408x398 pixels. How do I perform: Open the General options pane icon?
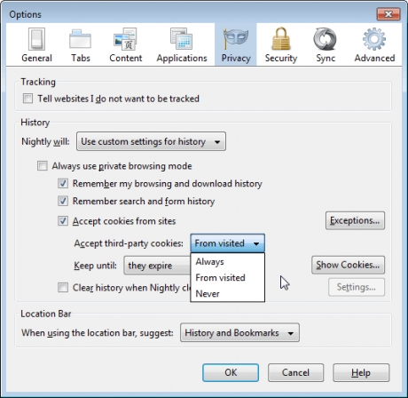pos(36,39)
